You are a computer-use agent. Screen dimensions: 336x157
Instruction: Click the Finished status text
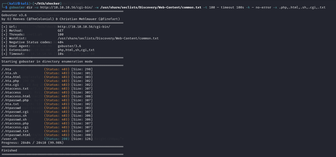pyautogui.click(x=9, y=150)
